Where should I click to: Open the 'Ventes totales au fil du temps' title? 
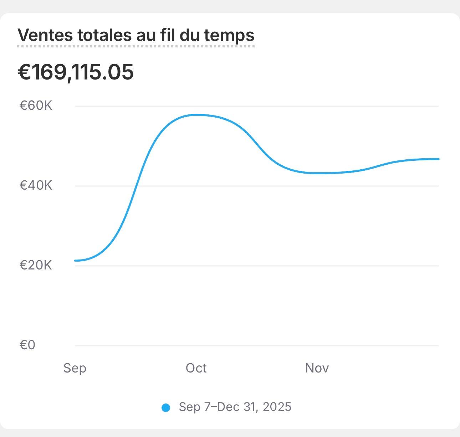pyautogui.click(x=136, y=36)
